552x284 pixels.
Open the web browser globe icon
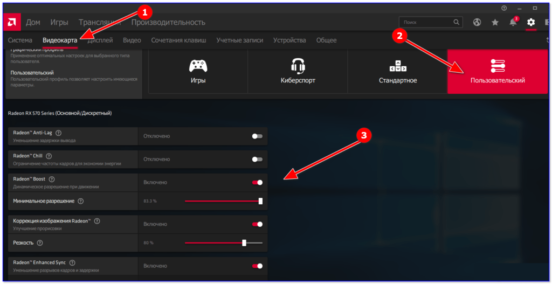pyautogui.click(x=477, y=22)
